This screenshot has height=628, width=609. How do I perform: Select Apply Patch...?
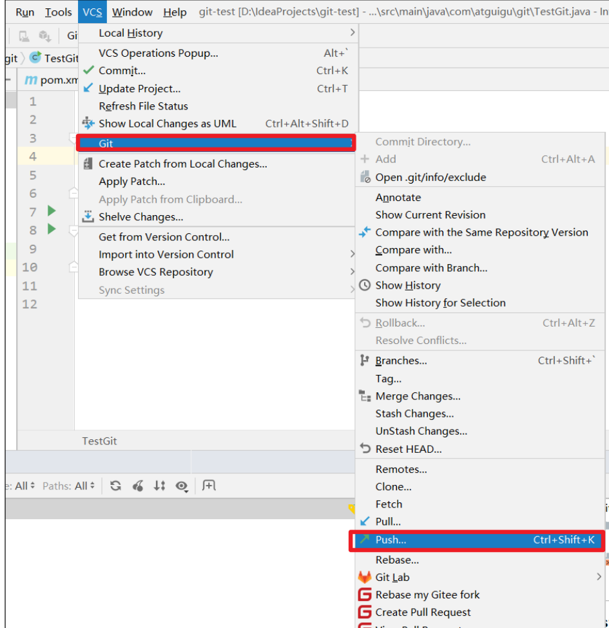pos(218,182)
